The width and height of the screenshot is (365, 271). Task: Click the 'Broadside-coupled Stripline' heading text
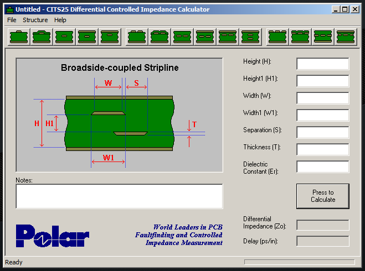click(x=120, y=67)
